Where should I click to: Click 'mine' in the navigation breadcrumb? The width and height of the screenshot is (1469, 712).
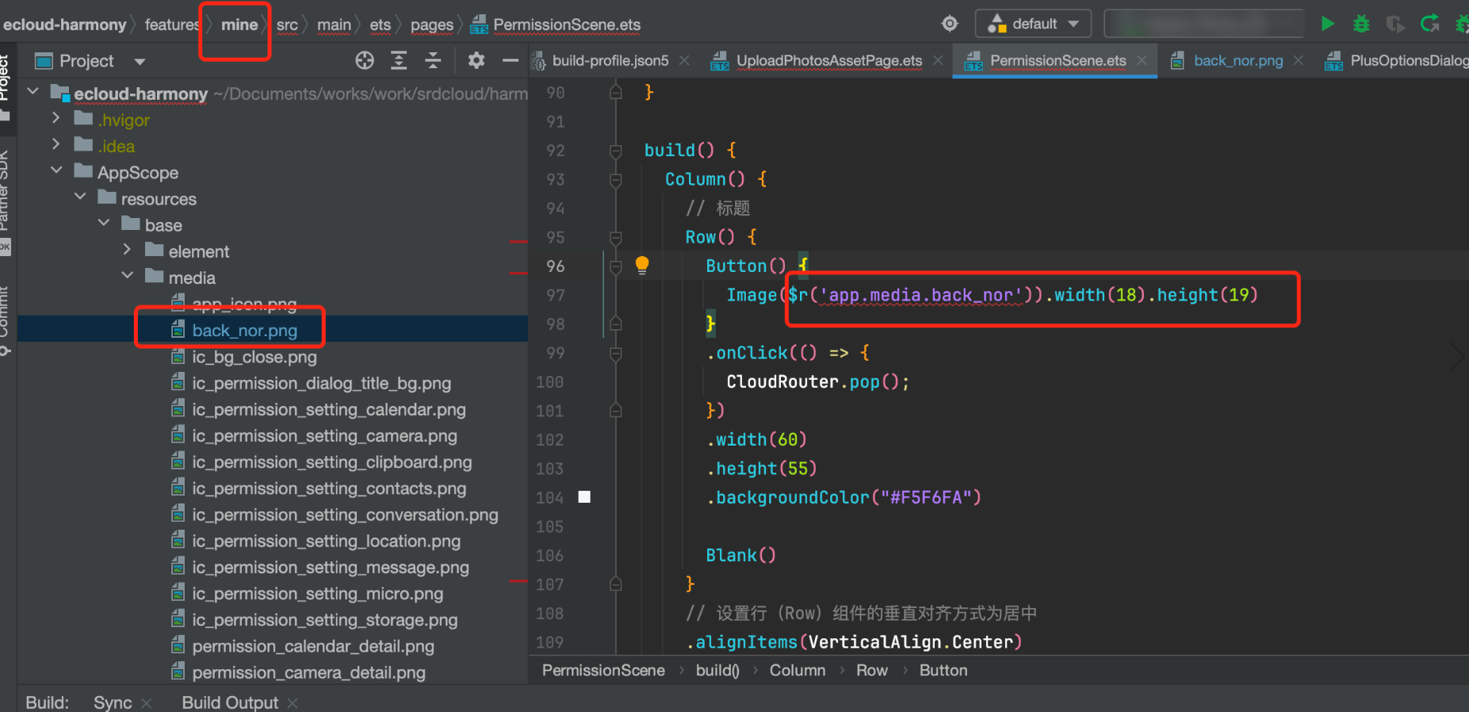pos(239,25)
